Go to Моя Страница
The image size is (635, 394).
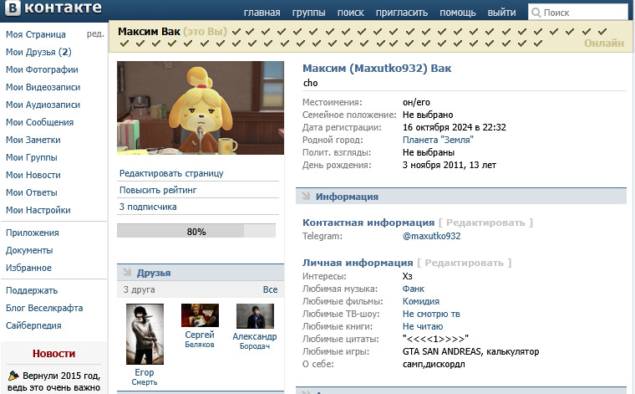pos(36,34)
